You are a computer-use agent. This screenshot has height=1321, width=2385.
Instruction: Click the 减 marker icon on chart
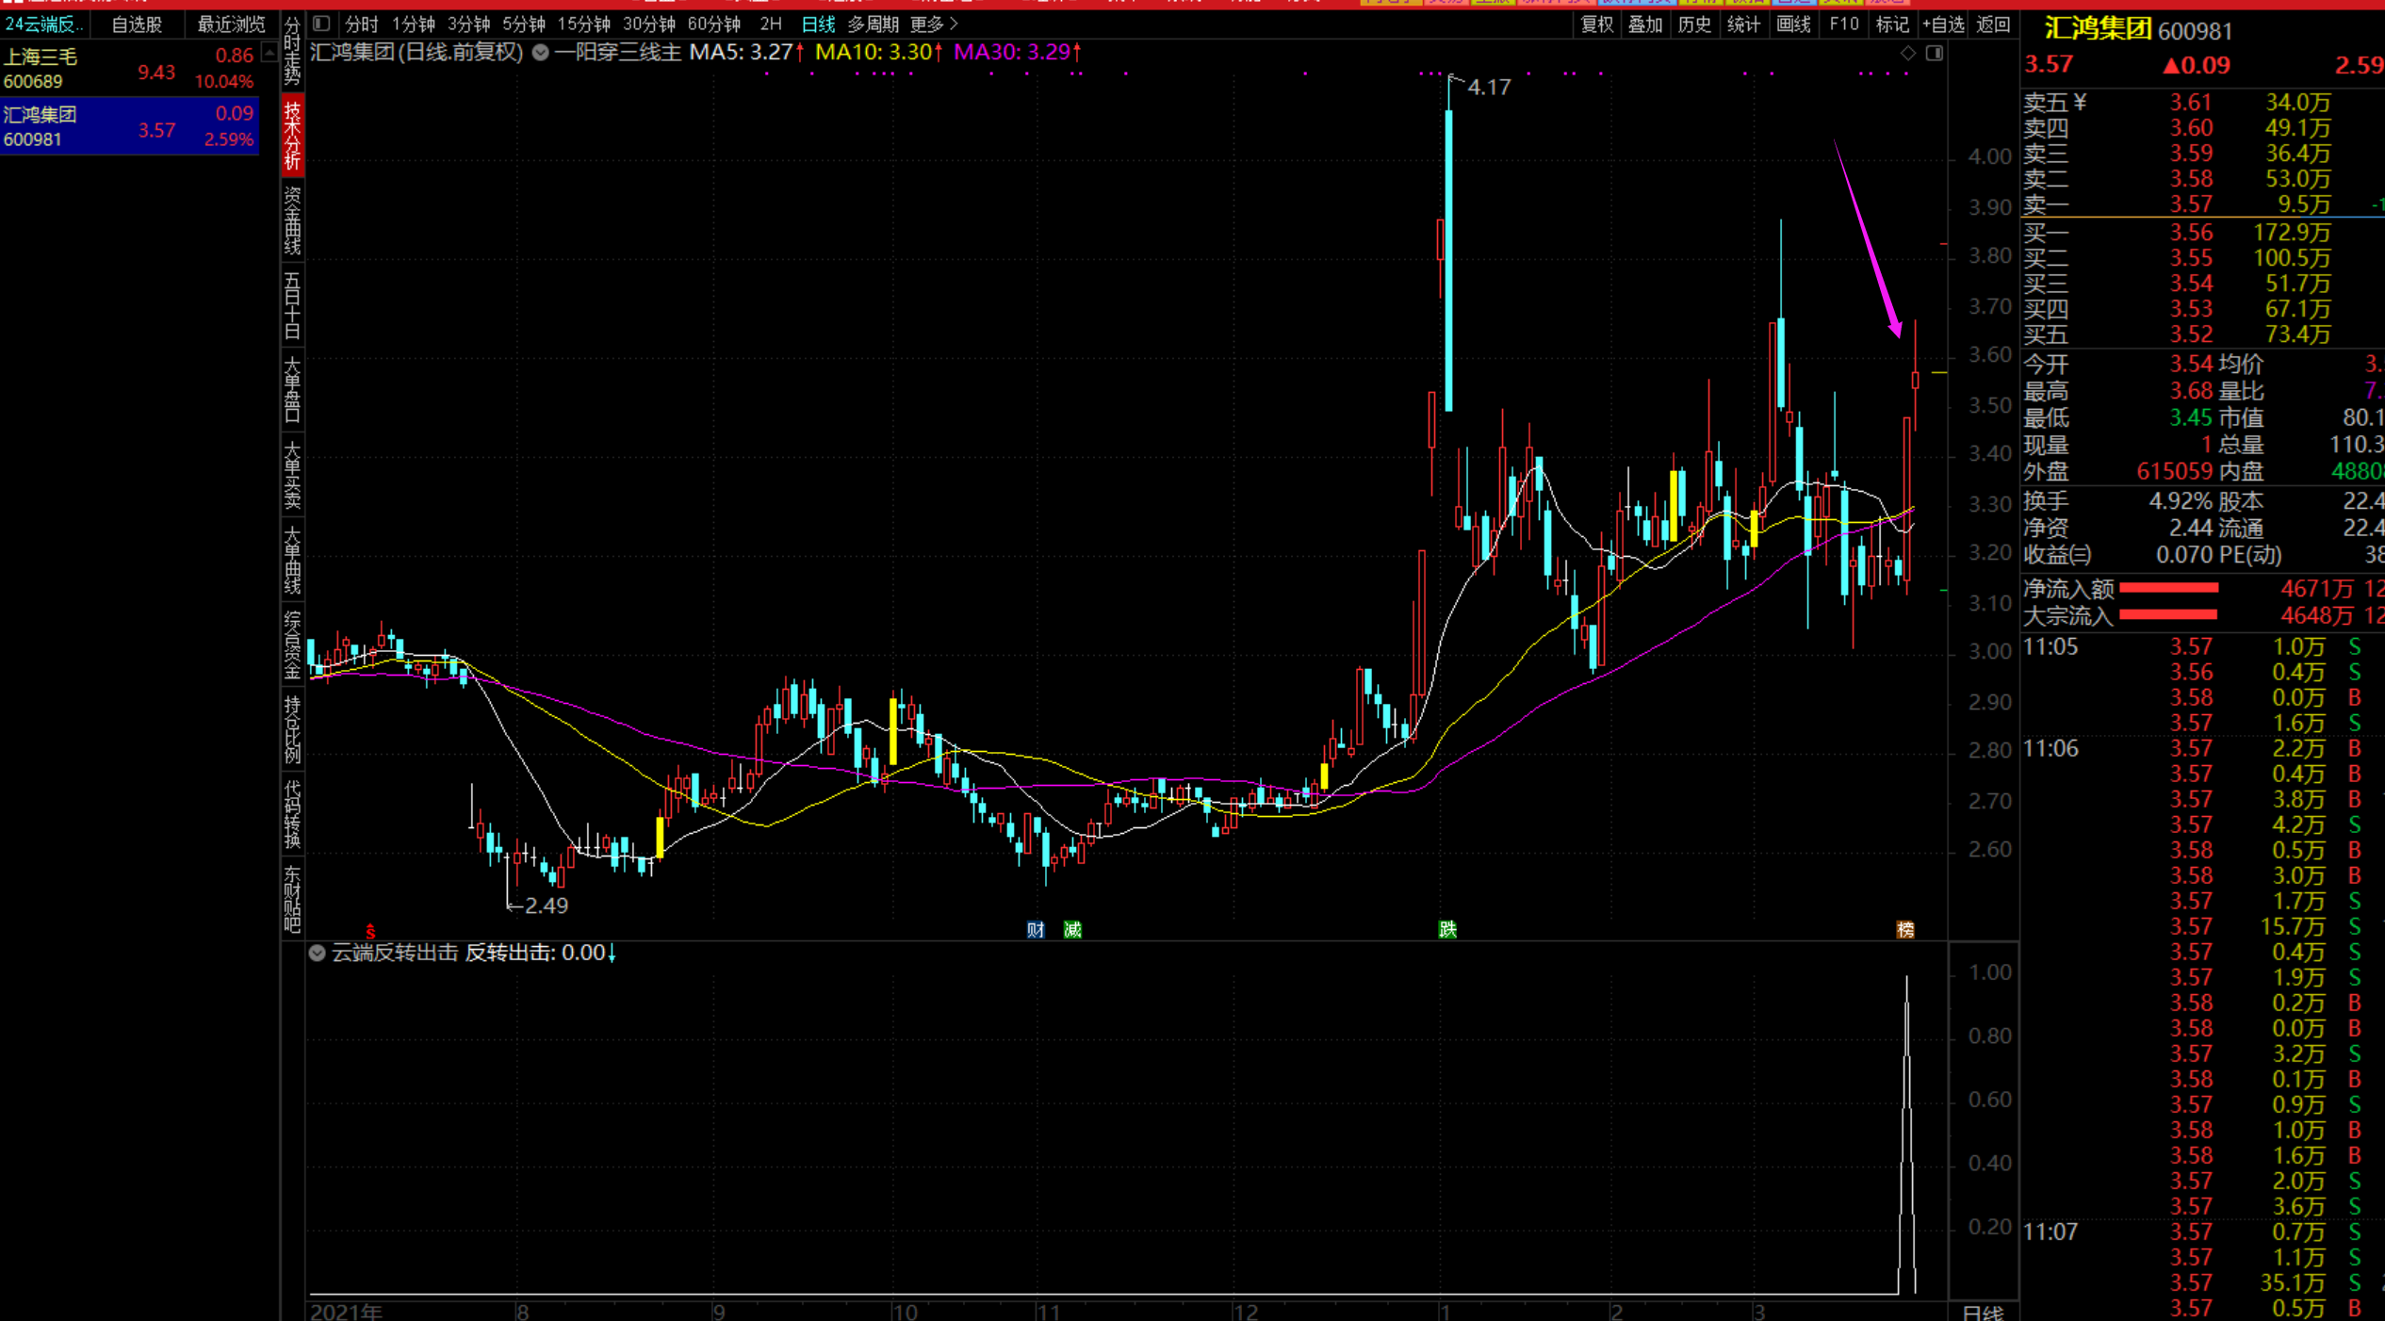(1072, 930)
